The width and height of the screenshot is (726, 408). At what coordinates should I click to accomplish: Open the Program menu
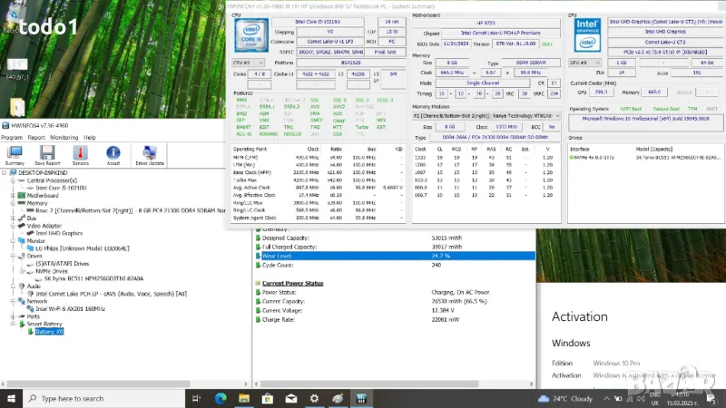coord(12,137)
